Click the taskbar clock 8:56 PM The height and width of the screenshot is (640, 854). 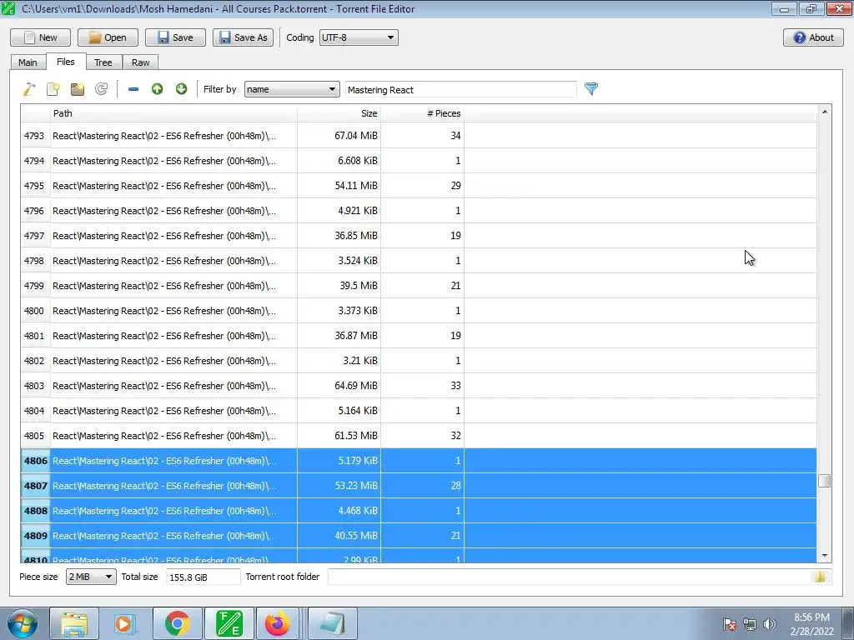[811, 617]
